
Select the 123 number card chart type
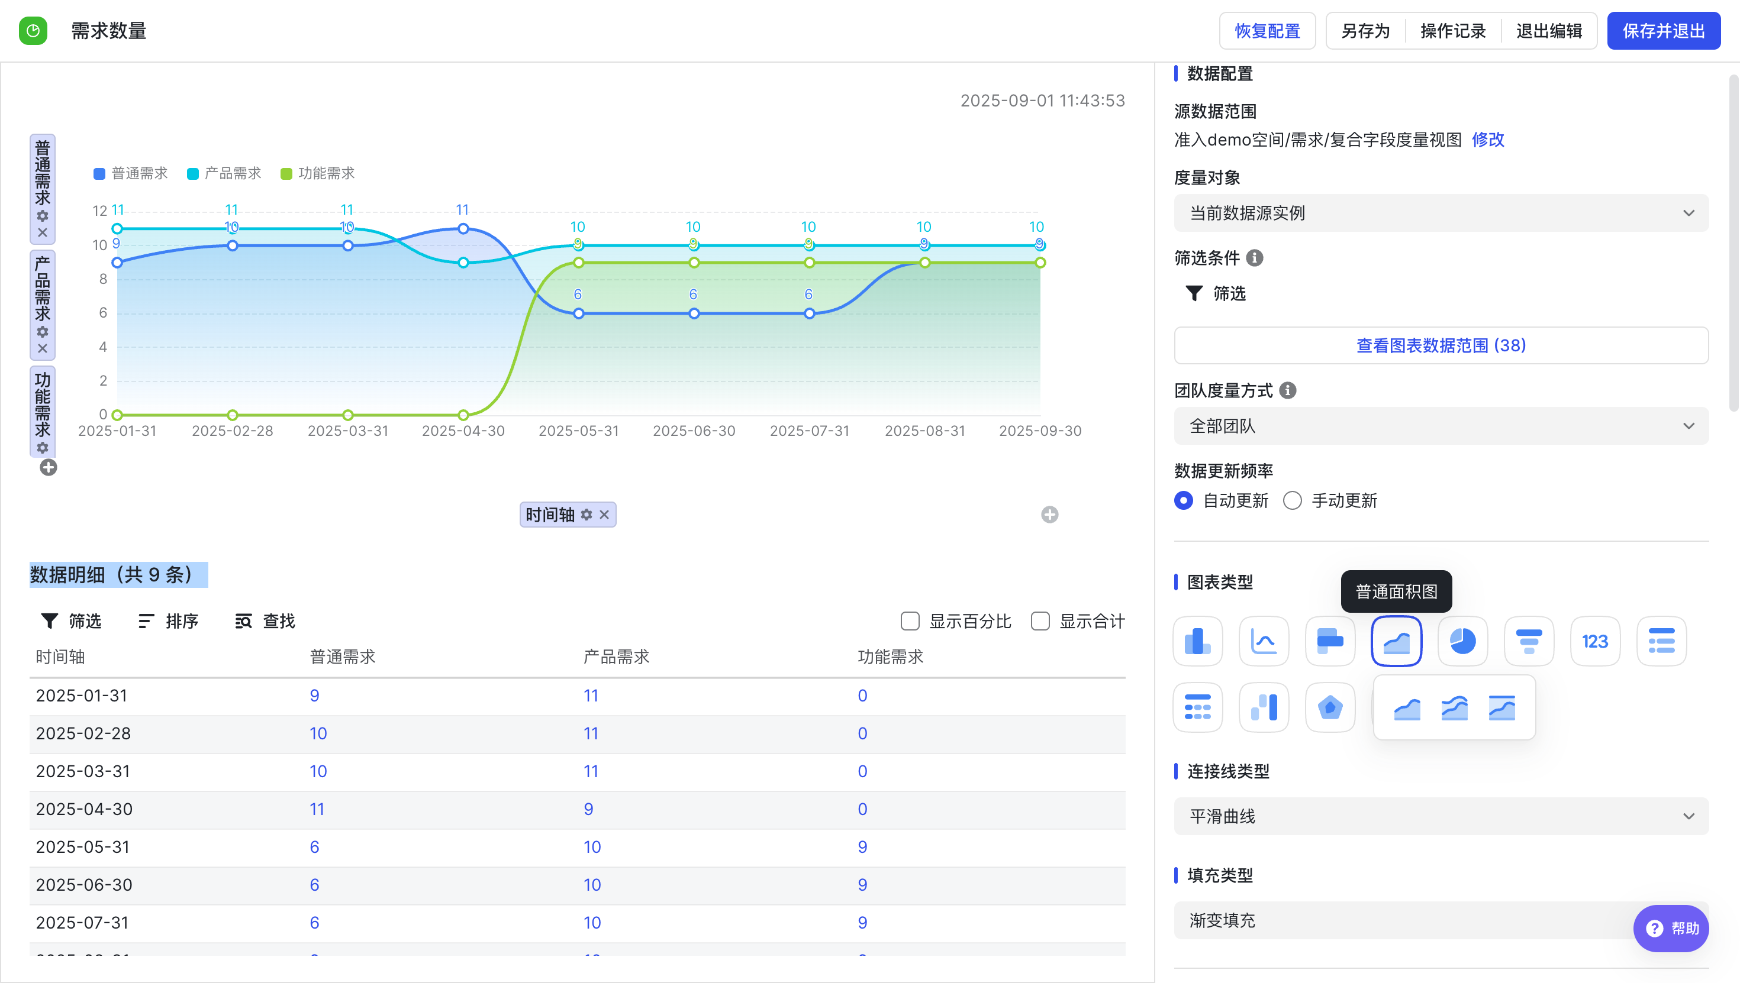(1595, 641)
